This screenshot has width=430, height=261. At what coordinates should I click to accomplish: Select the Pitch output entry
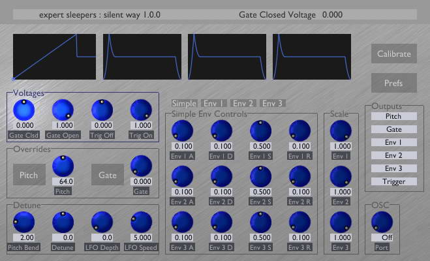tap(394, 116)
